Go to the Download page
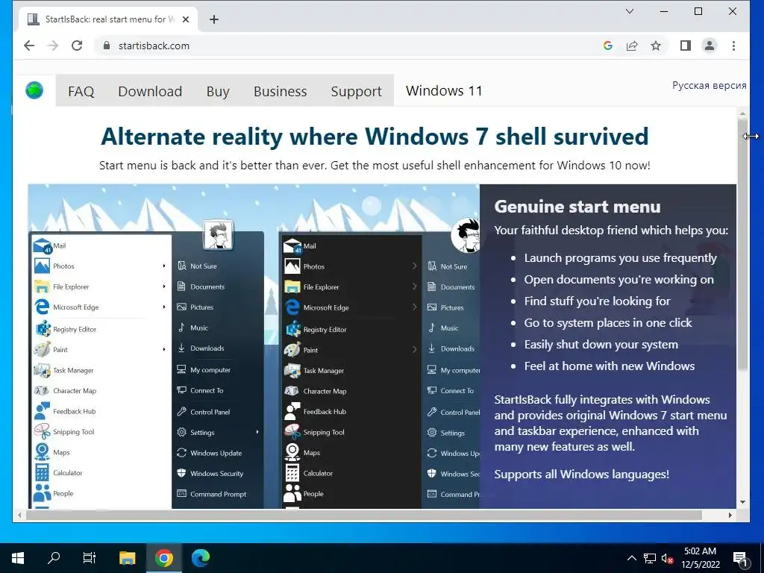The height and width of the screenshot is (573, 764). point(150,91)
